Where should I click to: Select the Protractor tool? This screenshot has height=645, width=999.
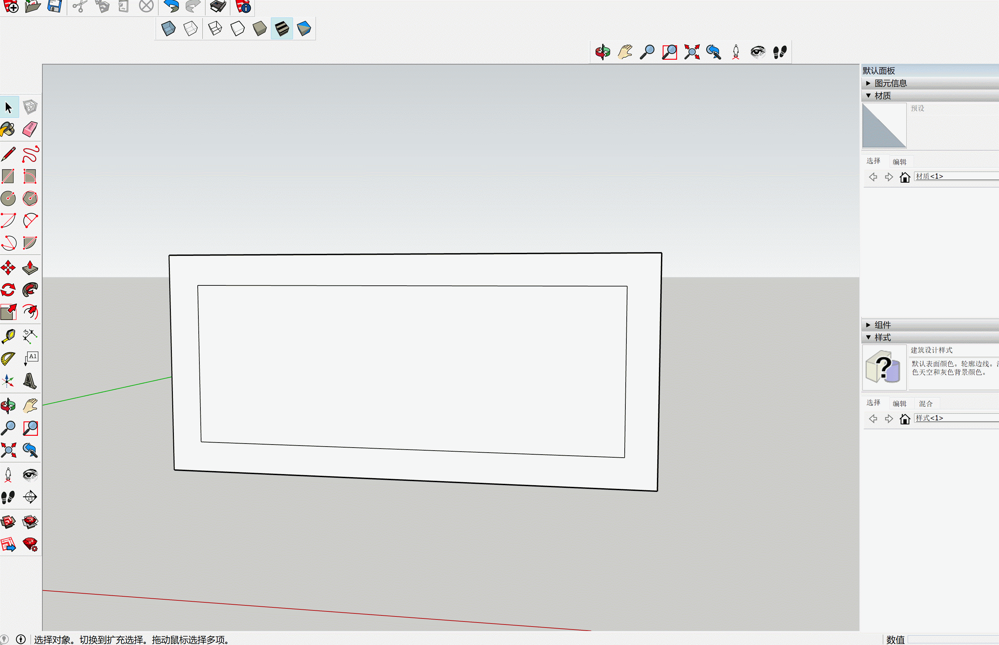coord(8,359)
